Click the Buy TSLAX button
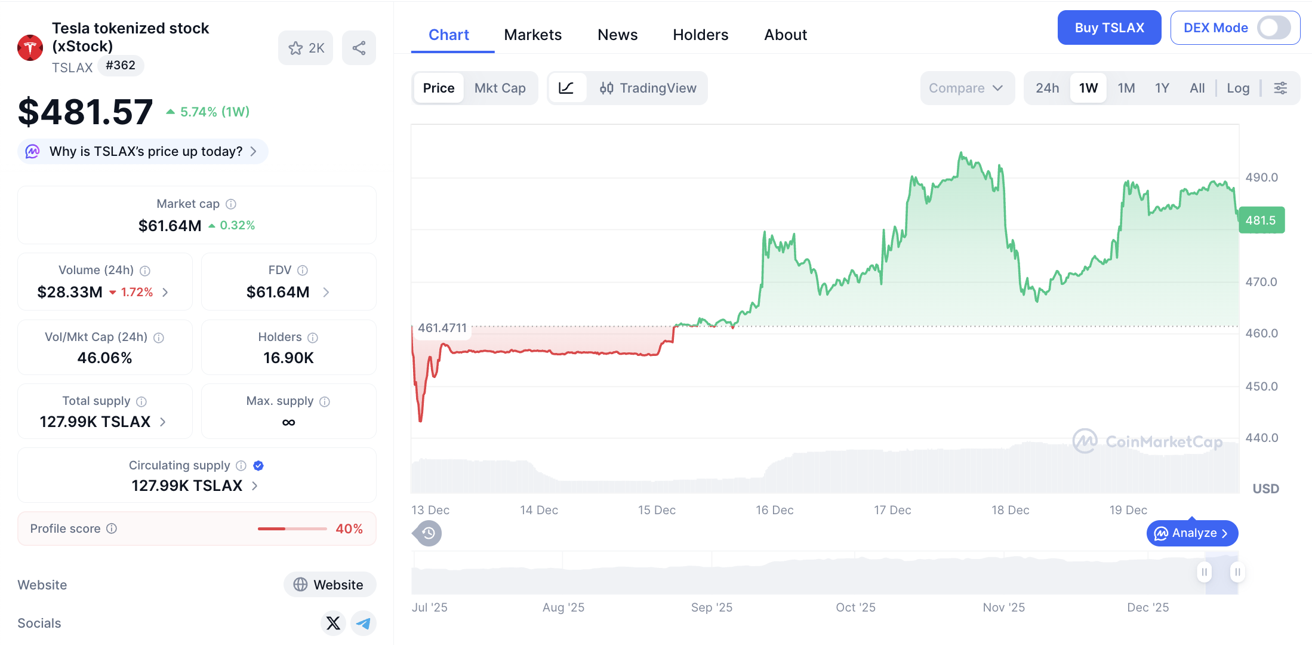Image resolution: width=1312 pixels, height=645 pixels. [x=1108, y=28]
